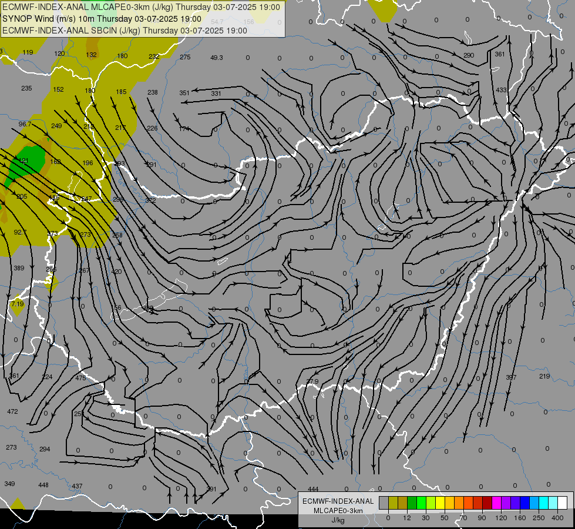Click the map value '275'
Screen dimensions: 575x529
tap(185, 57)
